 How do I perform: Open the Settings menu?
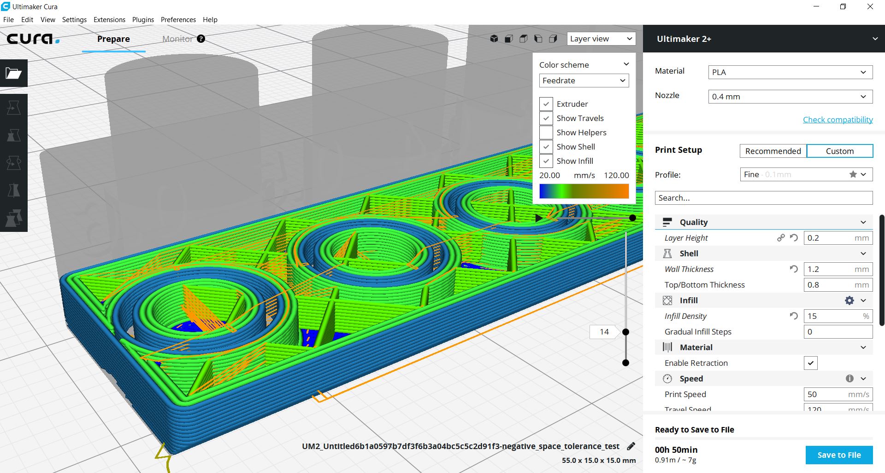(x=74, y=20)
